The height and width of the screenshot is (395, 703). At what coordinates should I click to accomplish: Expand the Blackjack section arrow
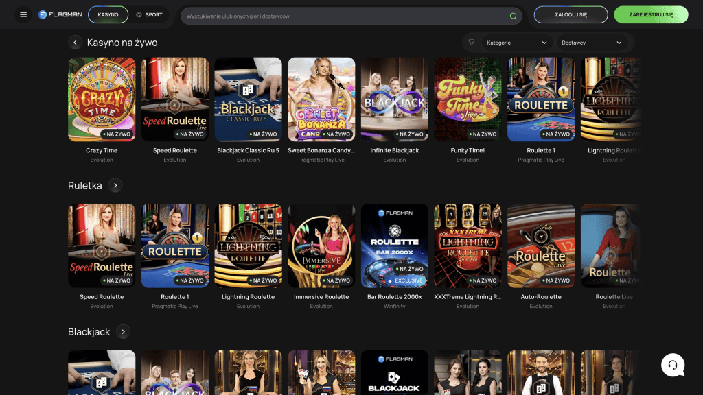point(123,332)
